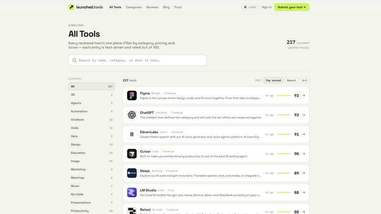The image size is (381, 214).
Task: Open the All Tools nav item
Action: (115, 7)
